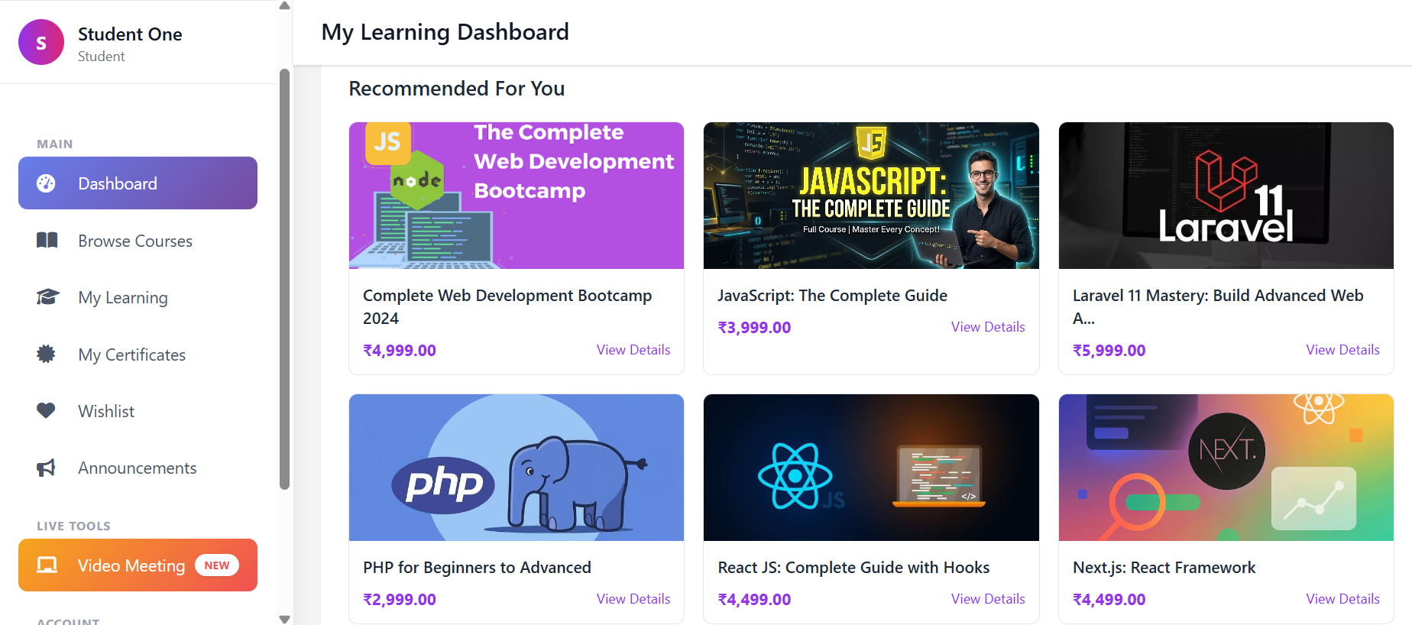The height and width of the screenshot is (625, 1412).
Task: Click the title JavaScript: The Complete Guide
Action: (832, 296)
